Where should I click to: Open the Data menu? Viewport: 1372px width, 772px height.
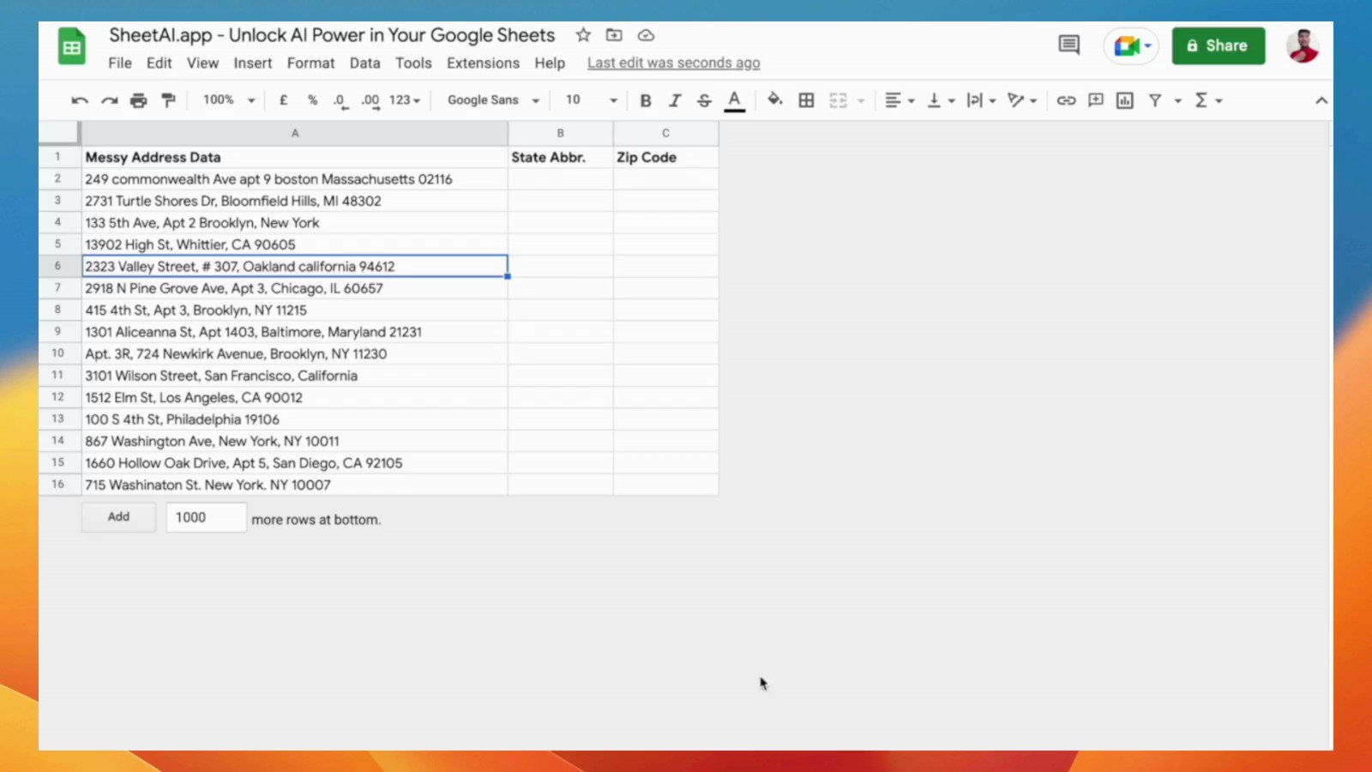[364, 63]
